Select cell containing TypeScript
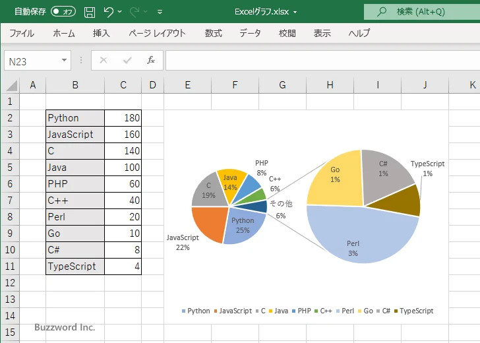 pos(75,266)
